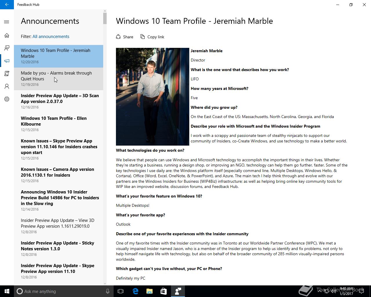Viewport: 371px width, 297px height.
Task: Open Made by you Alarms announcement
Action: (x=59, y=79)
